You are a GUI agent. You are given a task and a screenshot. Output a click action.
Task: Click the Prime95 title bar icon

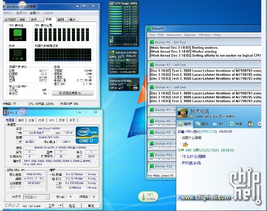(149, 29)
